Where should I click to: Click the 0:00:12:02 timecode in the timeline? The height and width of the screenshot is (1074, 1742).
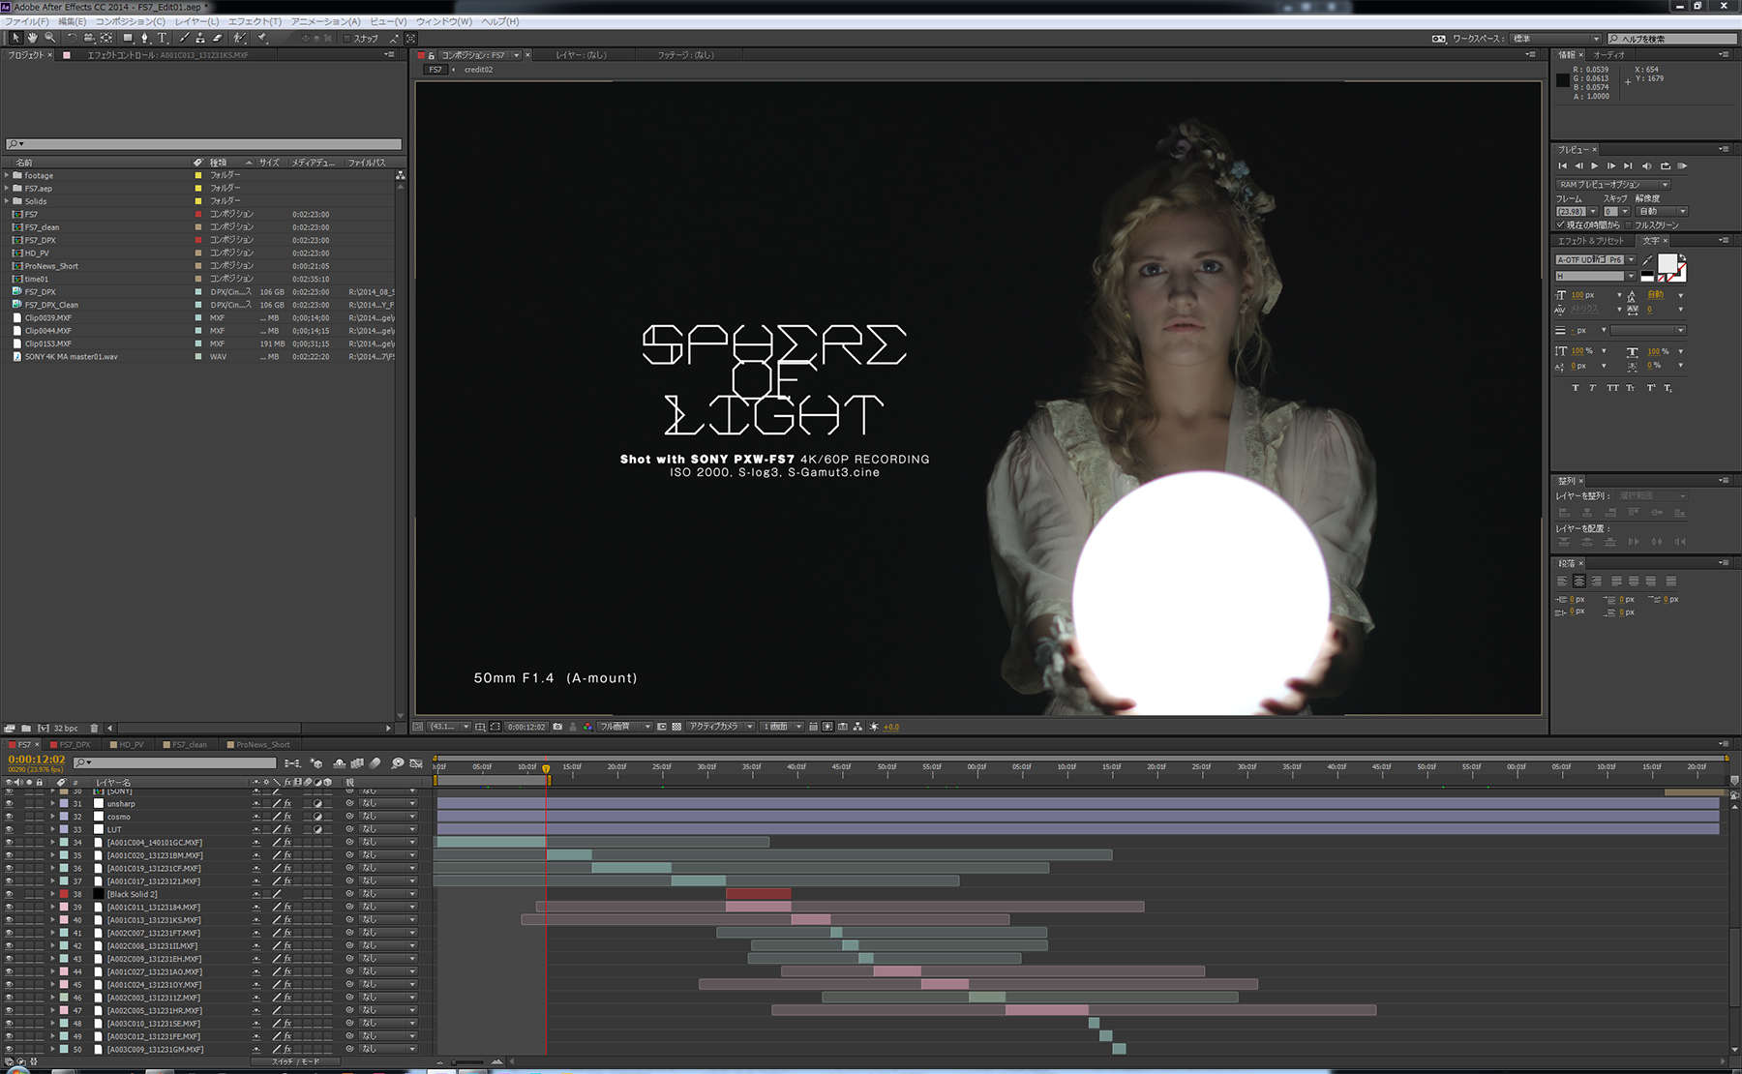pos(37,760)
